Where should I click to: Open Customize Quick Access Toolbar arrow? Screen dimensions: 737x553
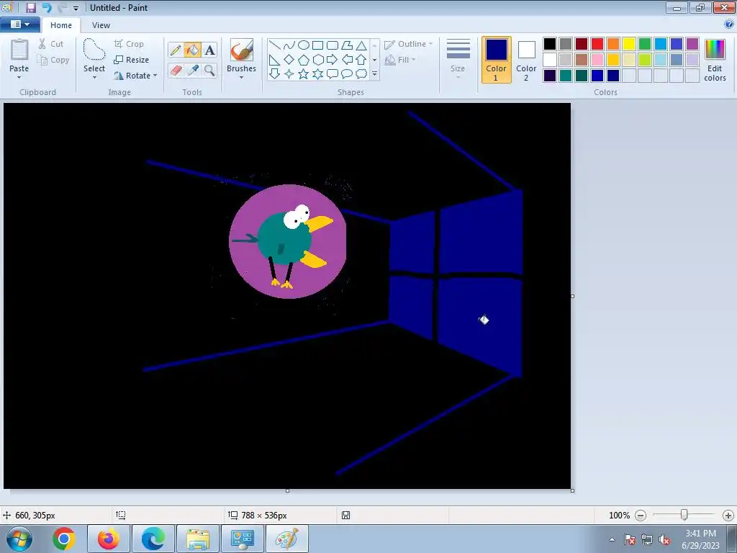click(x=76, y=8)
